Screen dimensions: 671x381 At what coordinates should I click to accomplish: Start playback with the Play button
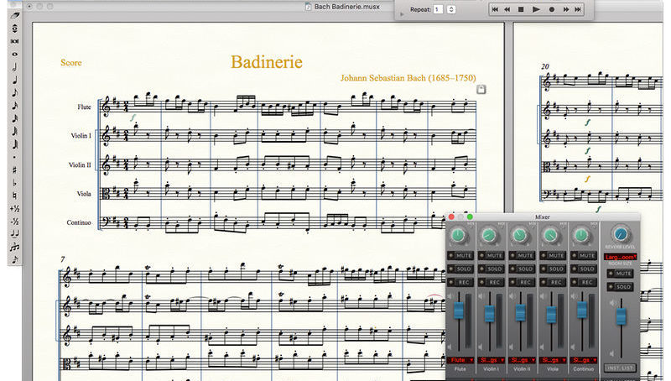click(x=536, y=9)
